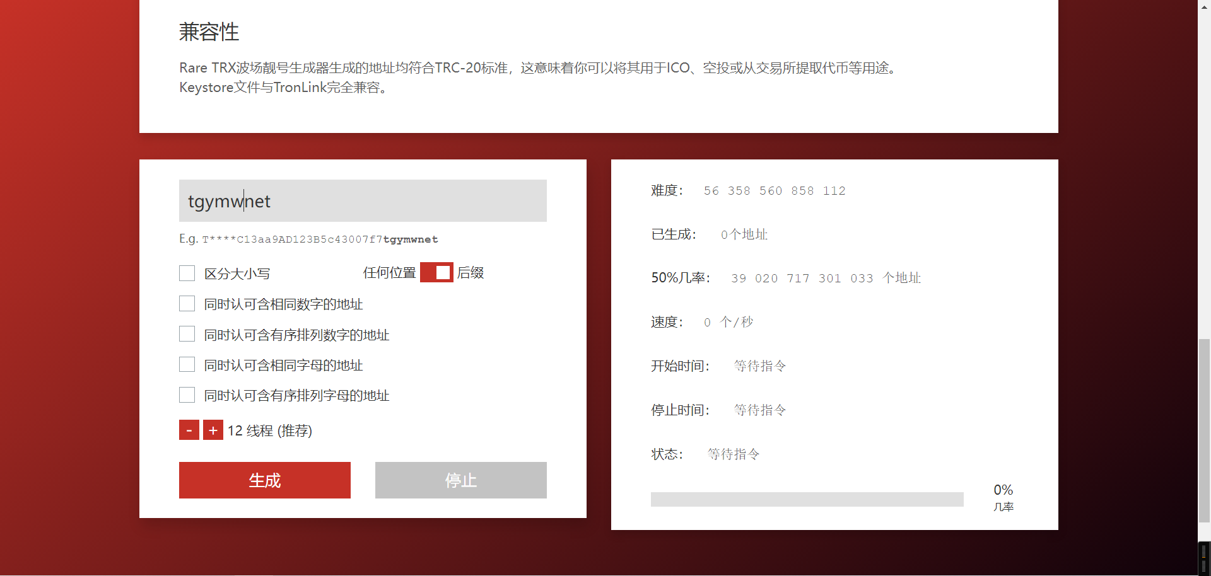Click the 后缀 suffix label
The image size is (1211, 576).
pos(471,273)
